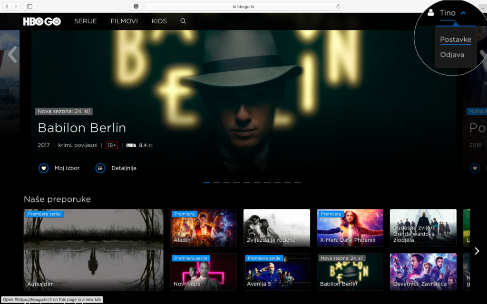Reload page using the refresh icon
This screenshot has height=304, width=487.
(338, 6)
